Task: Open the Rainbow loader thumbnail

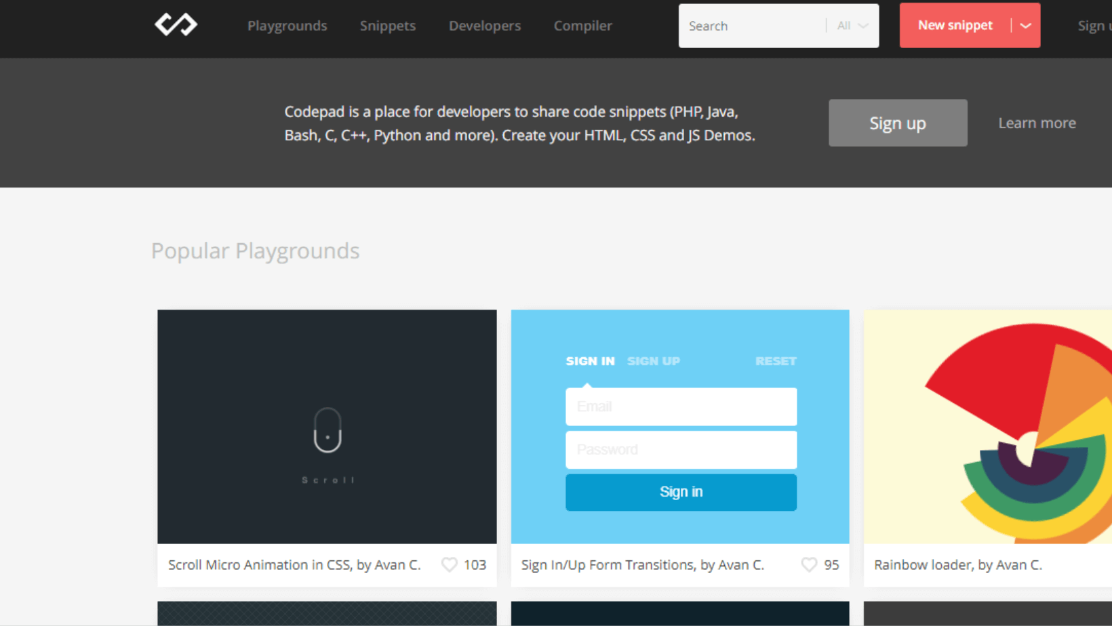Action: coord(988,427)
